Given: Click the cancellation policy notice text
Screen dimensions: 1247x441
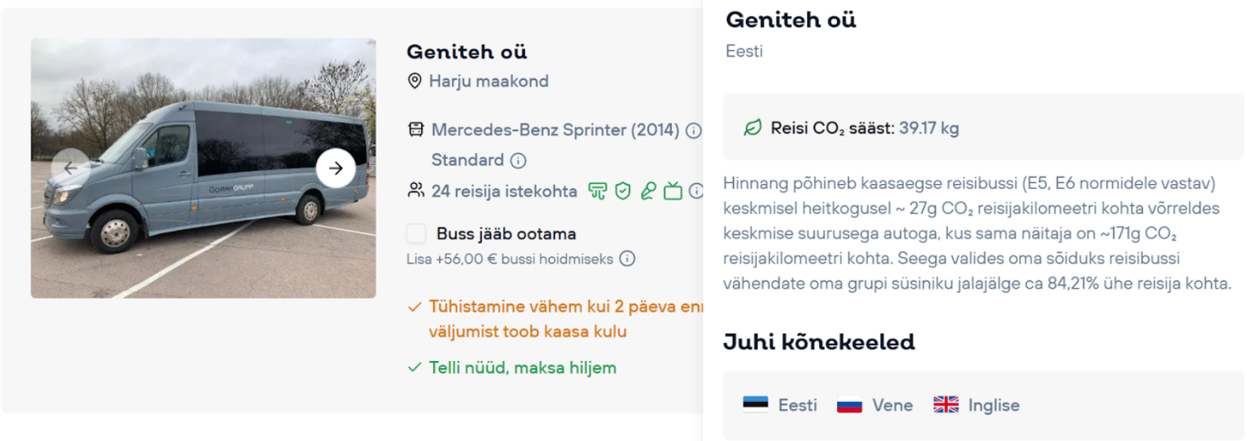Looking at the screenshot, I should tap(556, 319).
